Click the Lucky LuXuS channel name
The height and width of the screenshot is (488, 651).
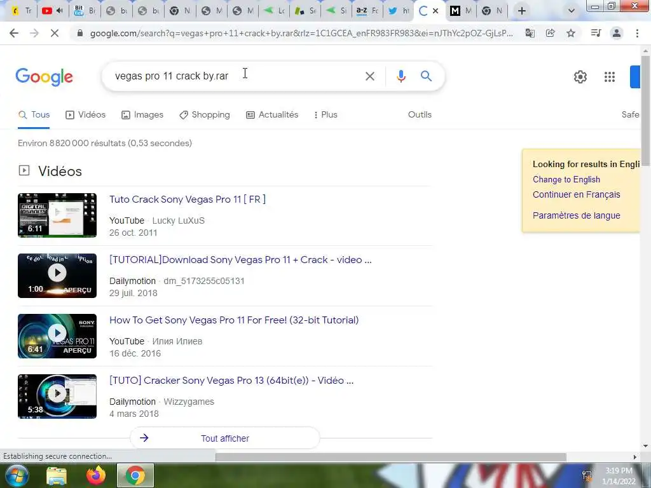(x=178, y=220)
